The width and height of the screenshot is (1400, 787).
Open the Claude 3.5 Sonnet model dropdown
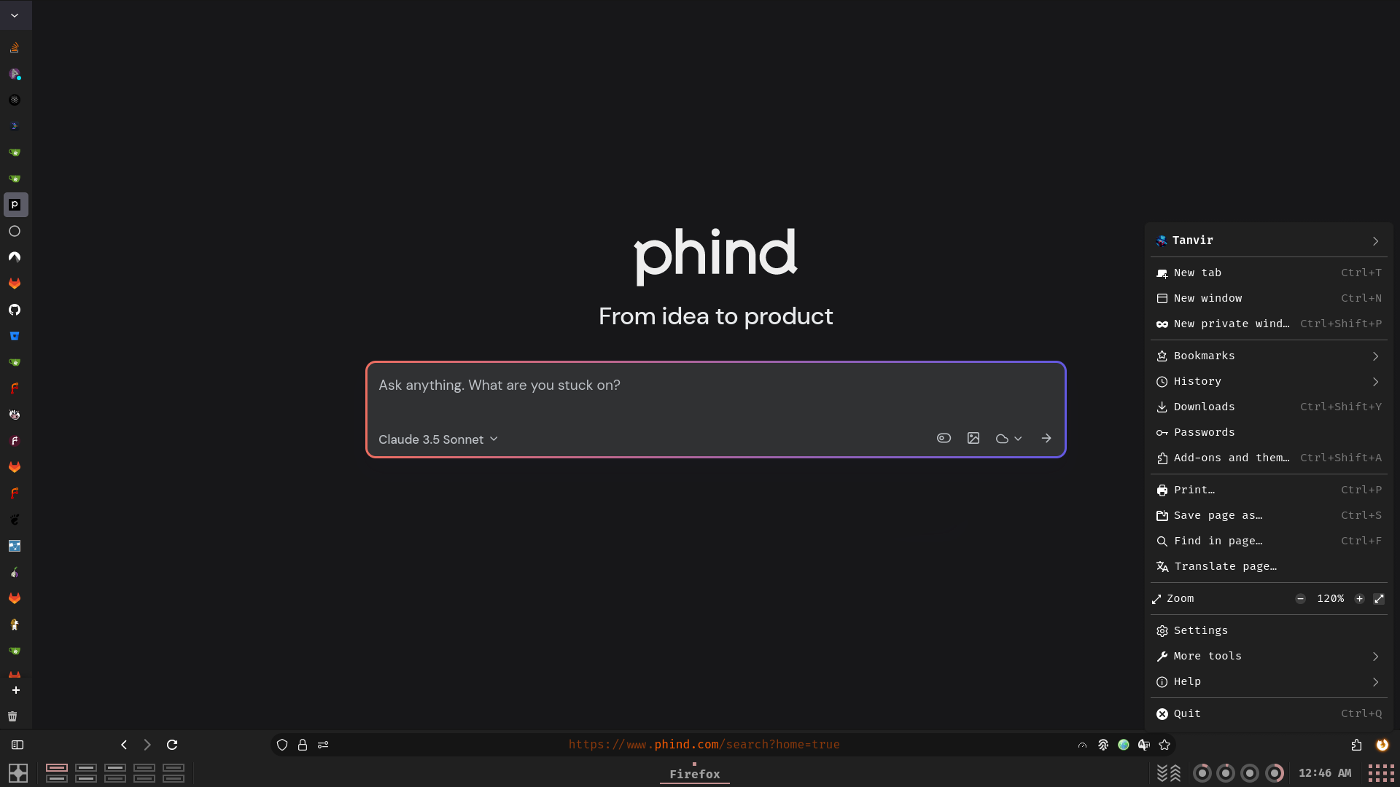(438, 439)
